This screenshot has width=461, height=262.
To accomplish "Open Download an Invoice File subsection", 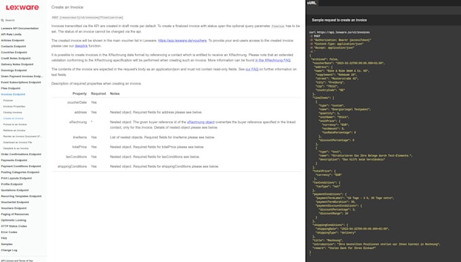I will [x=18, y=142].
